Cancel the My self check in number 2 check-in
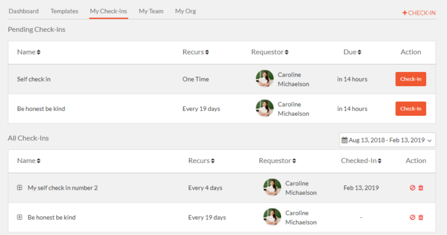 coord(413,188)
